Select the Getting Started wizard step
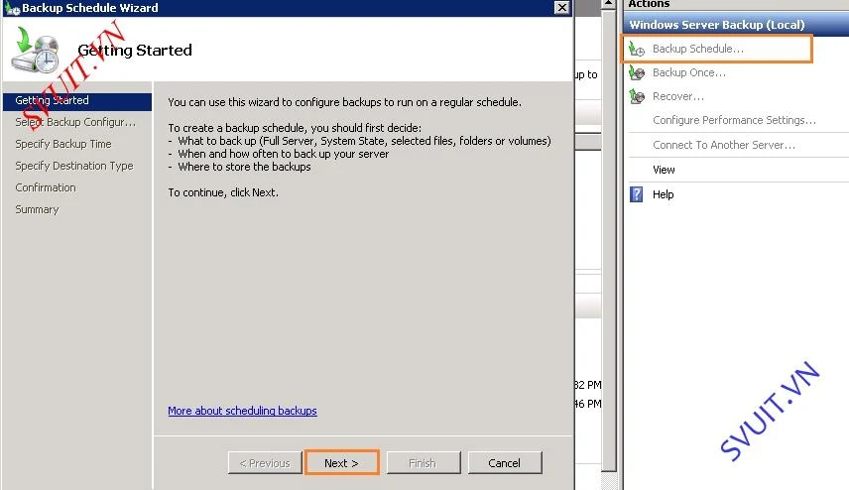849x490 pixels. tap(77, 101)
